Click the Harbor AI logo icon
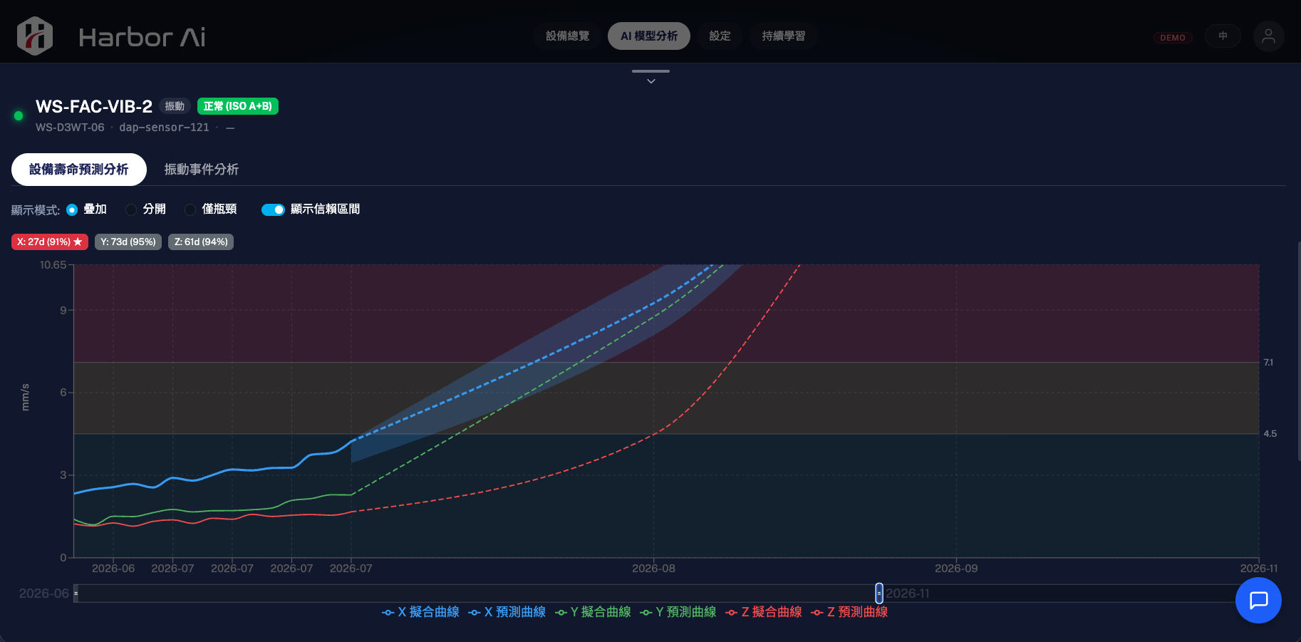Screen dimensions: 1301x642 (x=35, y=36)
